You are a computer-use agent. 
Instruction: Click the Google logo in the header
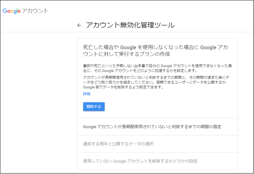(x=11, y=11)
